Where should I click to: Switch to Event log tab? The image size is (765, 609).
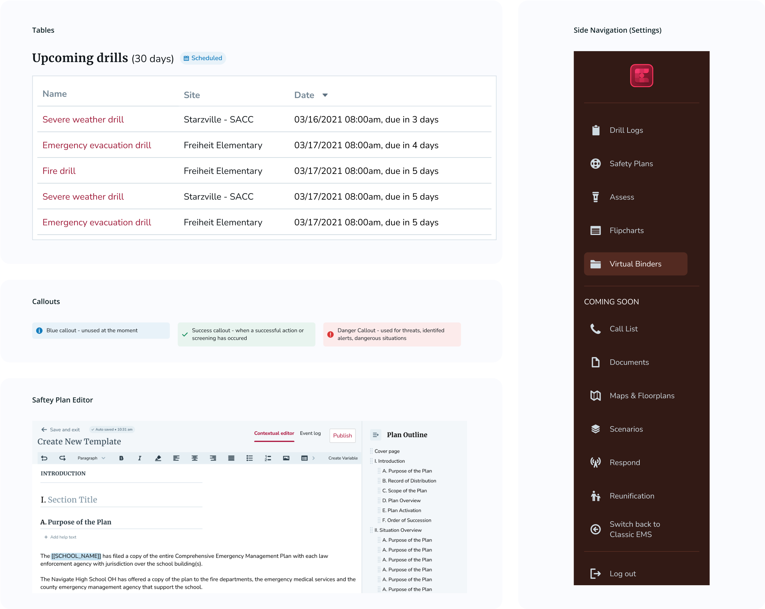coord(310,433)
